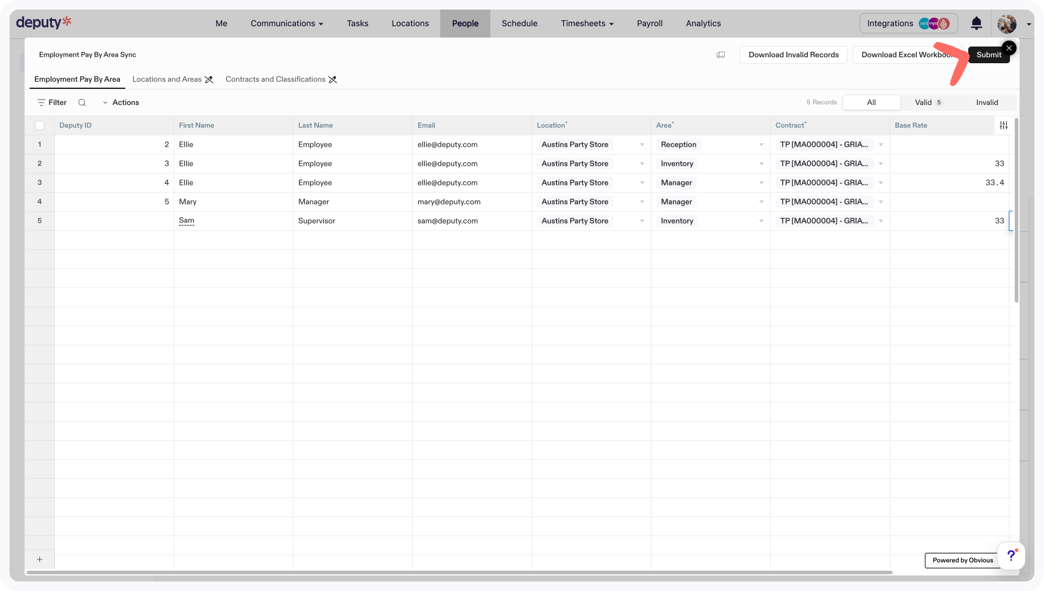The width and height of the screenshot is (1044, 591).
Task: Open the help question mark icon
Action: point(1011,556)
